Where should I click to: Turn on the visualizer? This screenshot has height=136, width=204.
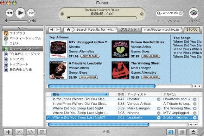tap(182, 132)
